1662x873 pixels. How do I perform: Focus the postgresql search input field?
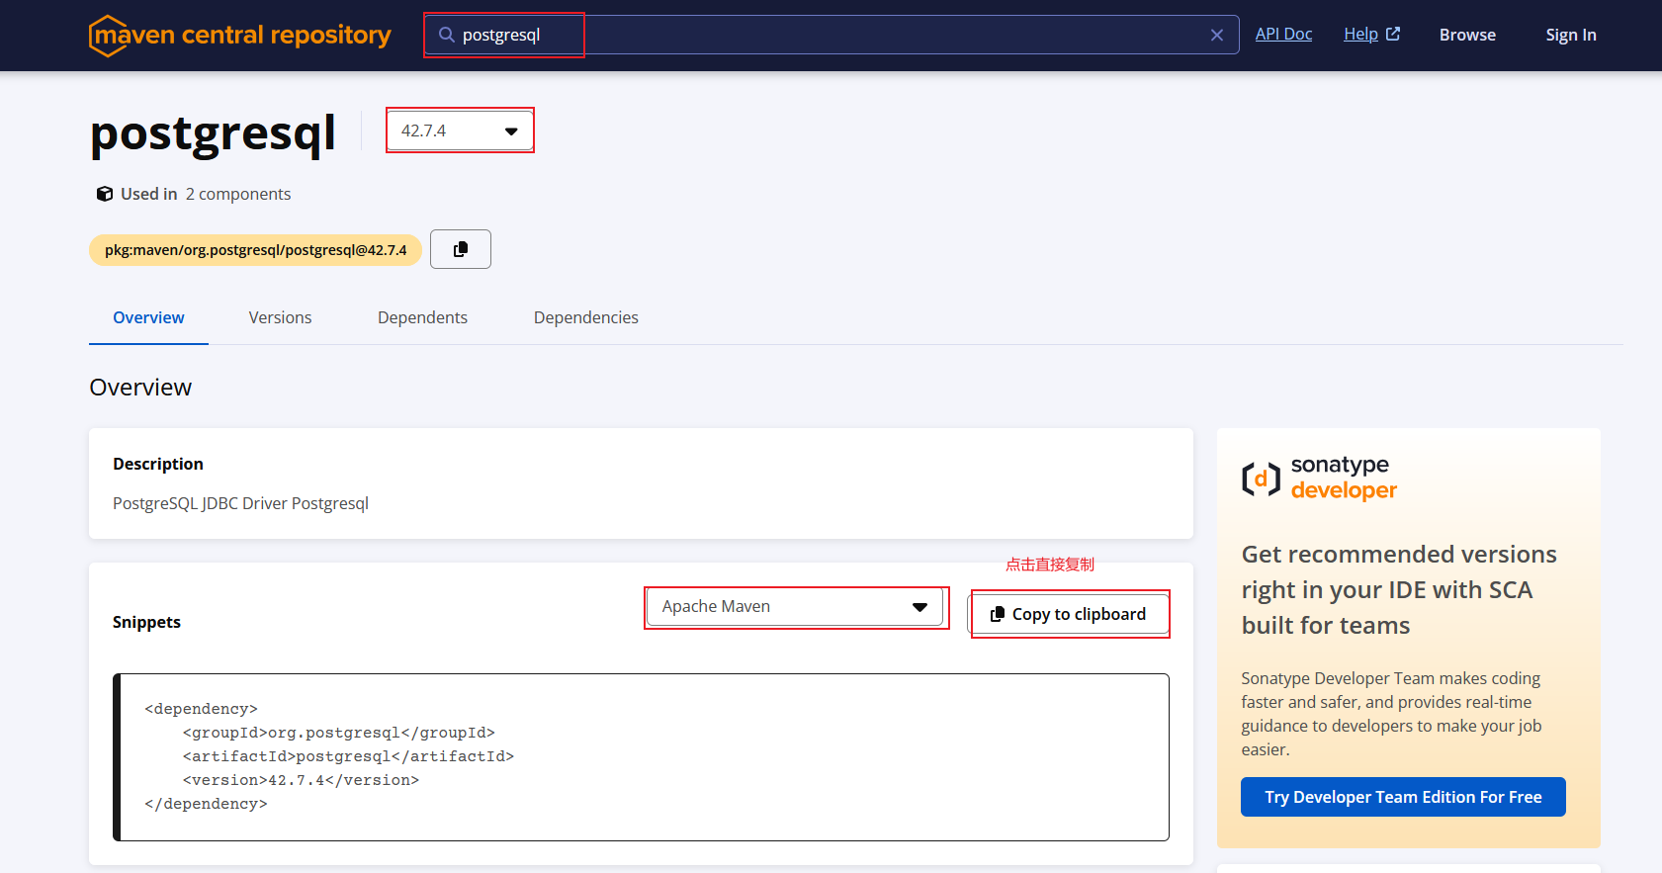831,35
